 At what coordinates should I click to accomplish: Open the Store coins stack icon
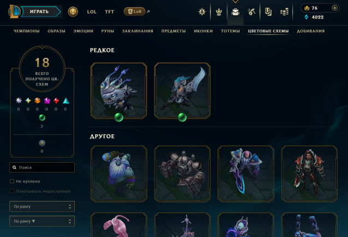(x=284, y=12)
